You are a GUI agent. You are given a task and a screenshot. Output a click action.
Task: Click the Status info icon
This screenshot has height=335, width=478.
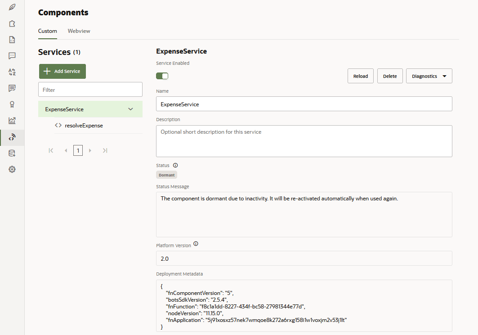click(x=175, y=165)
